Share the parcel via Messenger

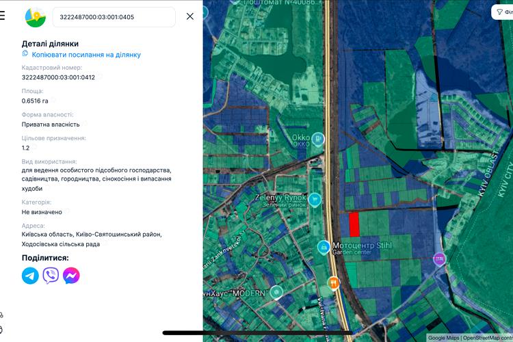pyautogui.click(x=71, y=276)
